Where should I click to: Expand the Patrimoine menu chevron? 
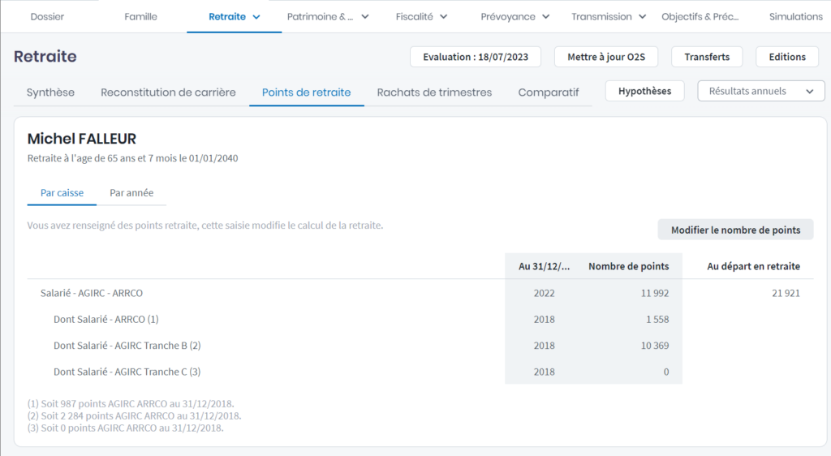coord(364,16)
